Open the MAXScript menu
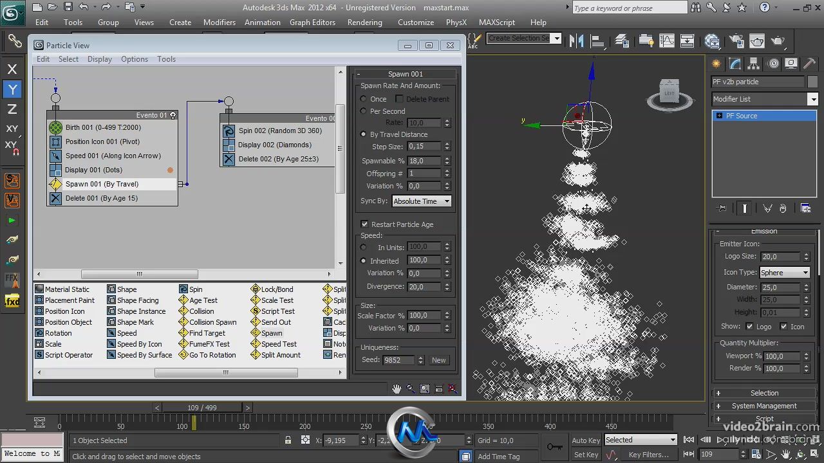824x463 pixels. pyautogui.click(x=496, y=22)
